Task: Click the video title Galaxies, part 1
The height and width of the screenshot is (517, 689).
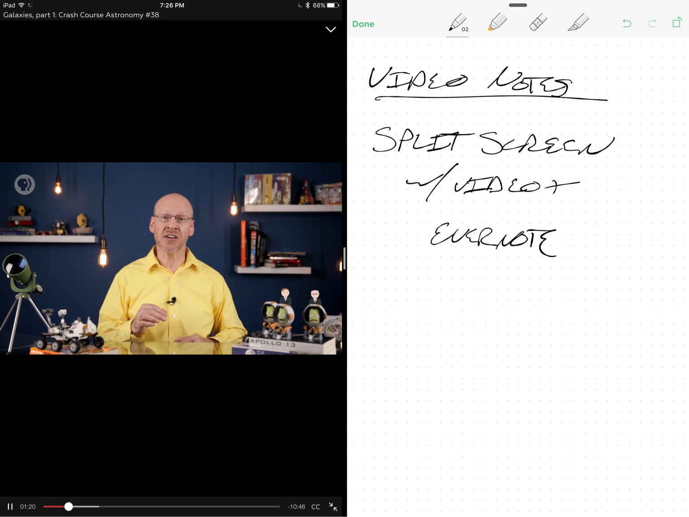Action: point(81,15)
